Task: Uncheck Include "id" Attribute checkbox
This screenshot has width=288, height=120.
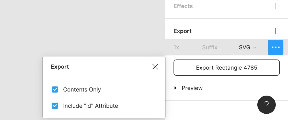Action: (55, 106)
